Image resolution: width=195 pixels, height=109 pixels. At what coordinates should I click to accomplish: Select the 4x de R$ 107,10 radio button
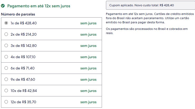(x=6, y=57)
